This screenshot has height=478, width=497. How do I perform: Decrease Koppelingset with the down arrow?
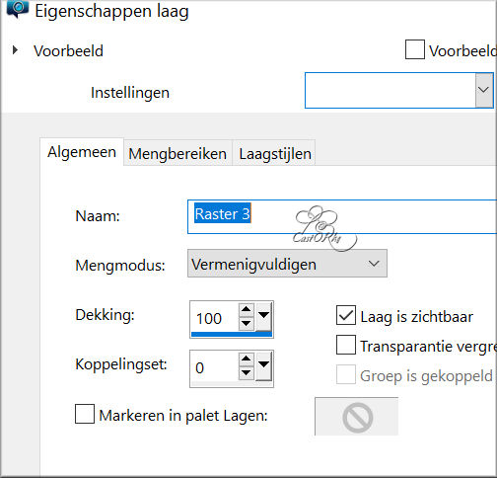(x=247, y=372)
